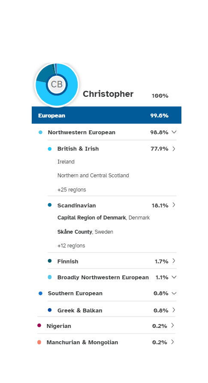This screenshot has width=208, height=383.
Task: Show the +12 regions list
Action: [x=71, y=245]
